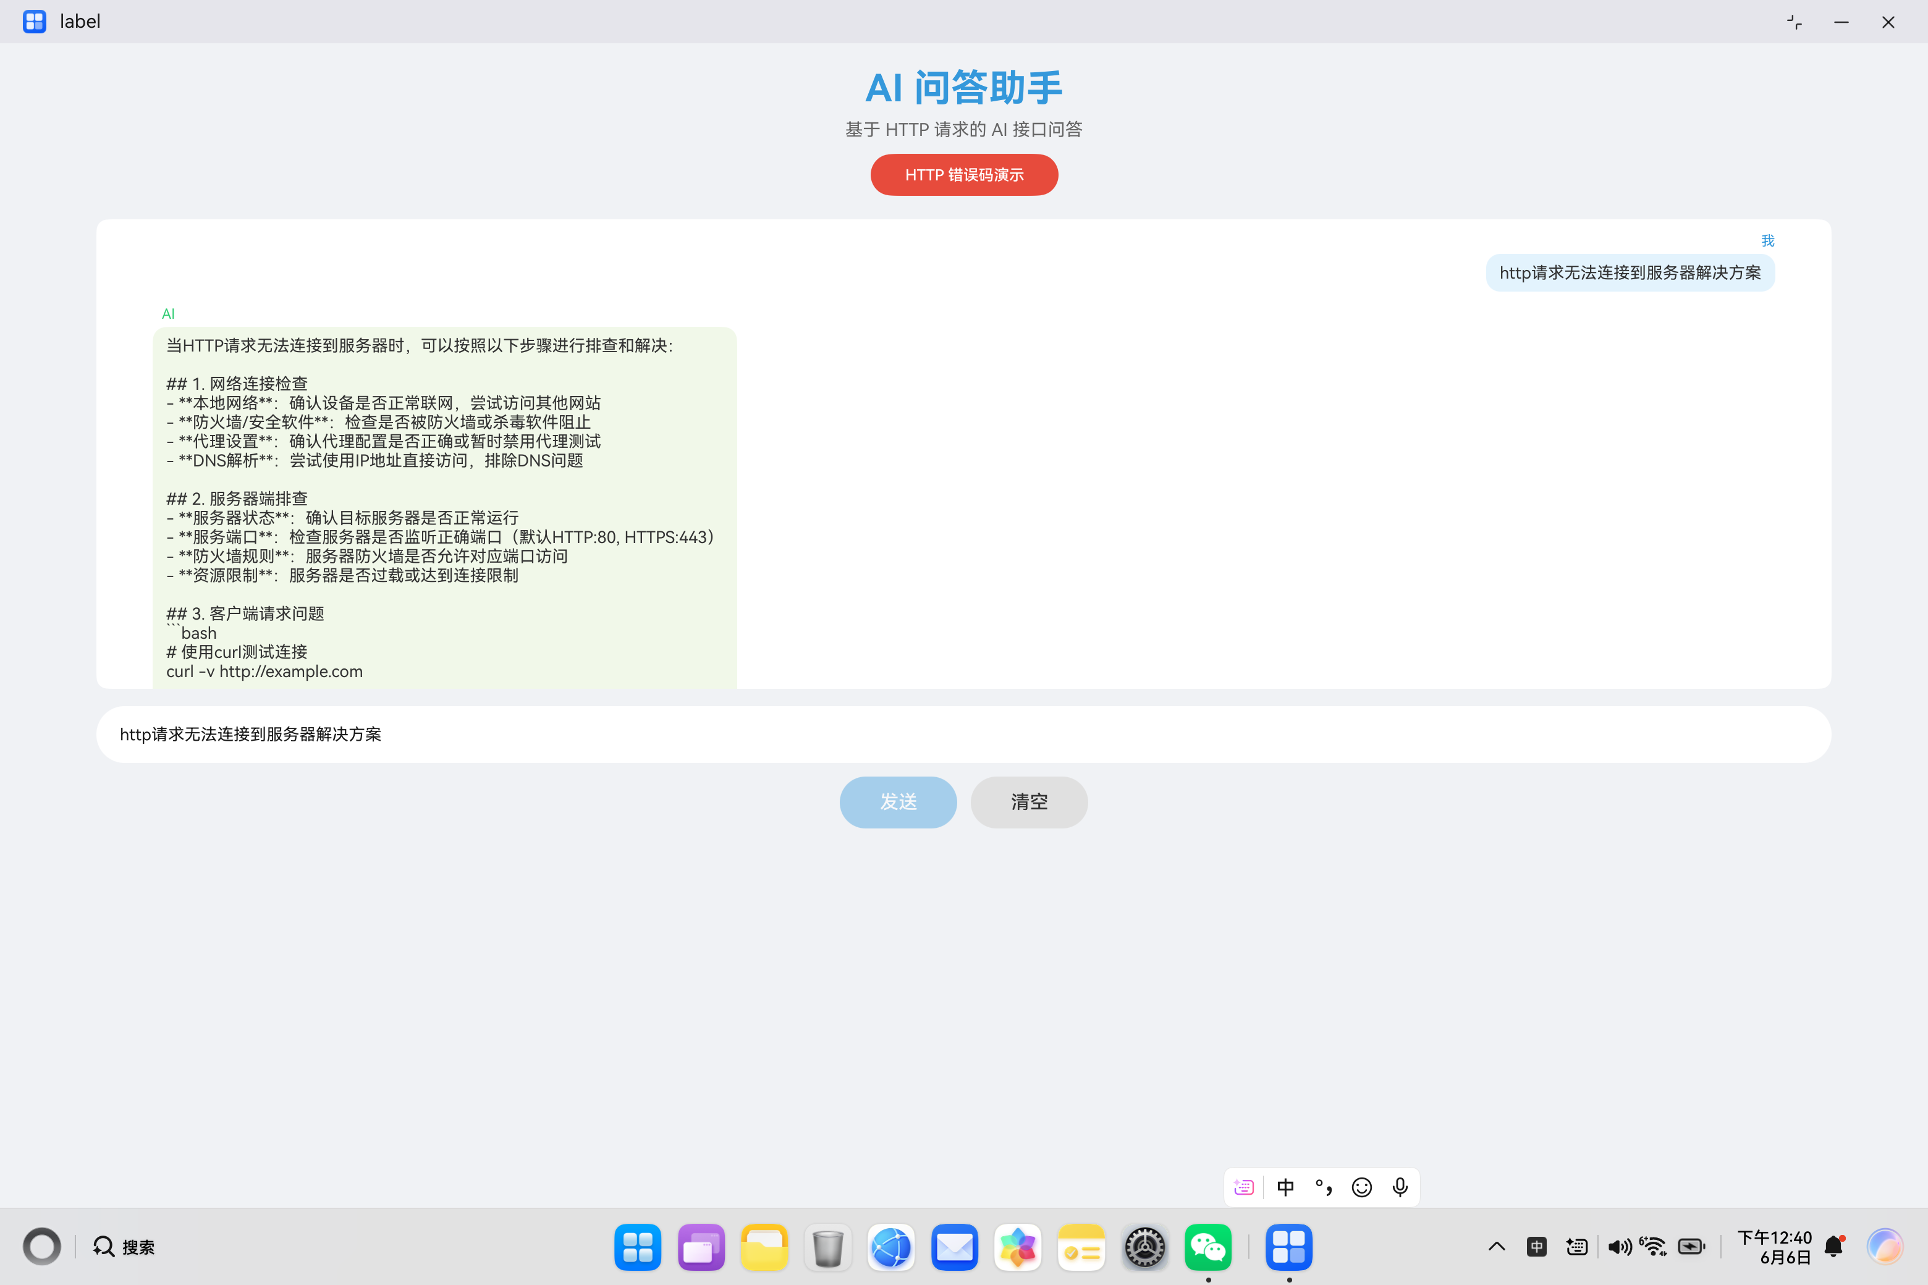Click the label app icon in title bar

(35, 21)
